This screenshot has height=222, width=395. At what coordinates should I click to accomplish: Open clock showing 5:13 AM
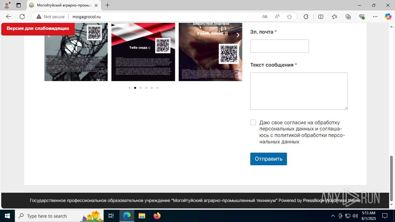(368, 216)
